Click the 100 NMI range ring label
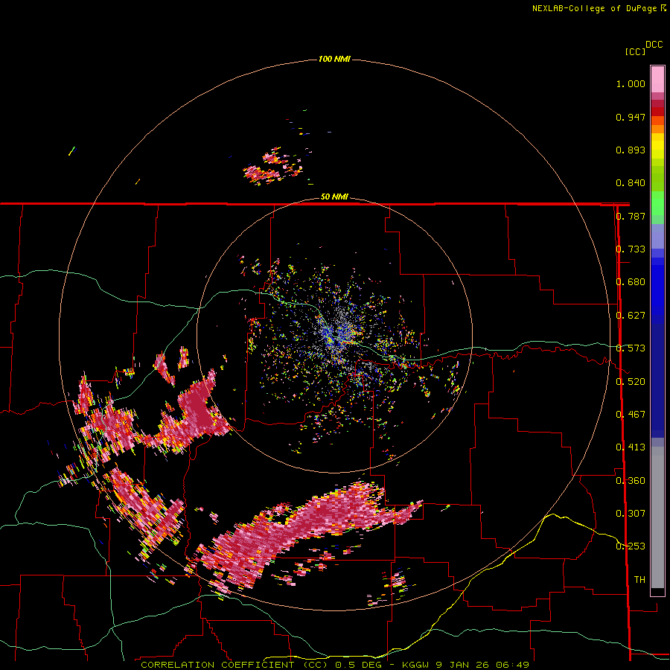This screenshot has height=670, width=670. [334, 59]
